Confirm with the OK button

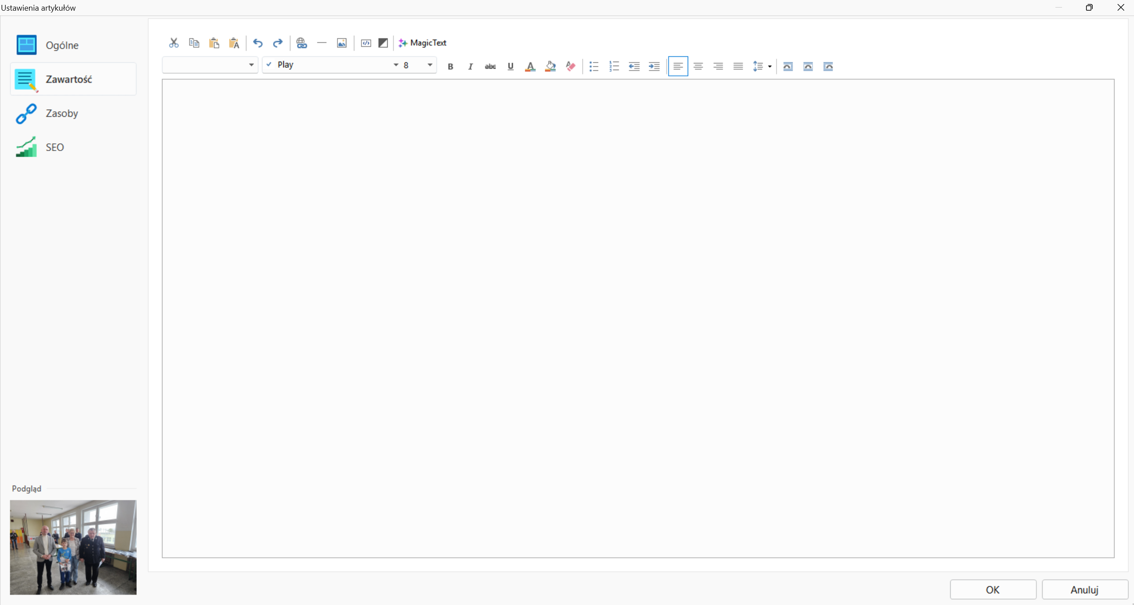pos(993,590)
